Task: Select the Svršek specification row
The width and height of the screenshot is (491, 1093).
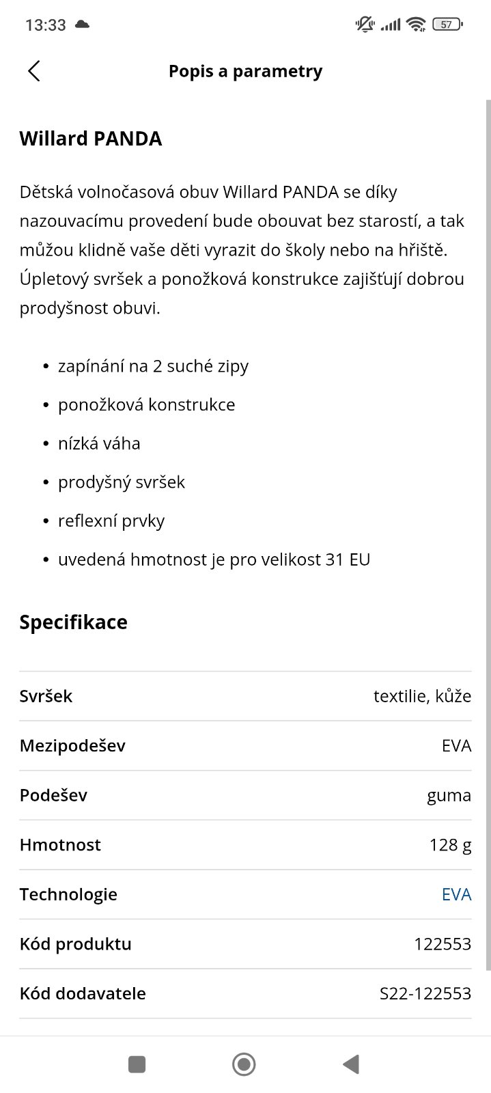Action: (245, 696)
